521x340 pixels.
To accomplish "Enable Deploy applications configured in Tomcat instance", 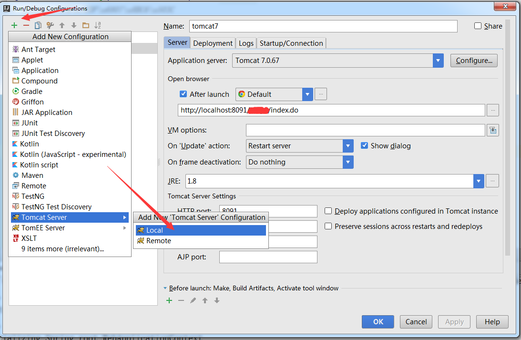I will coord(328,211).
